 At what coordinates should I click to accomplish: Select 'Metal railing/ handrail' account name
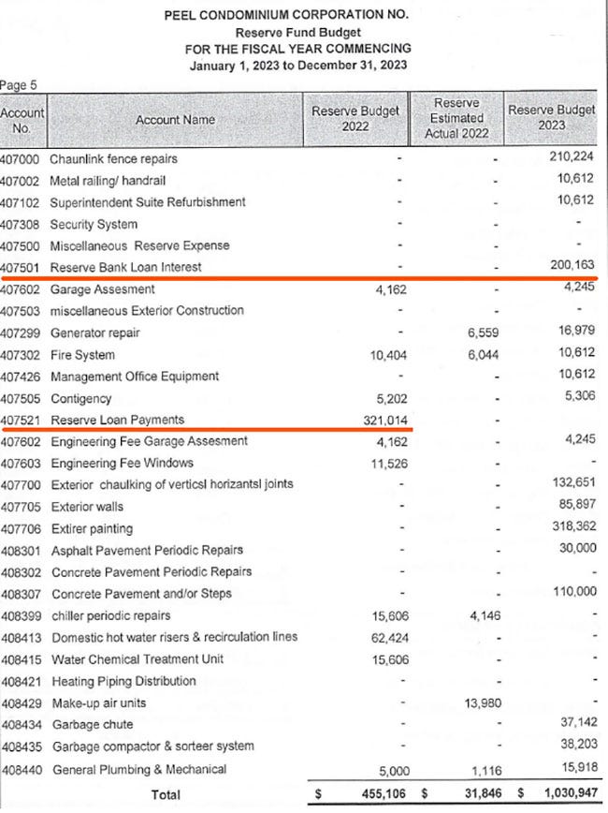108,181
